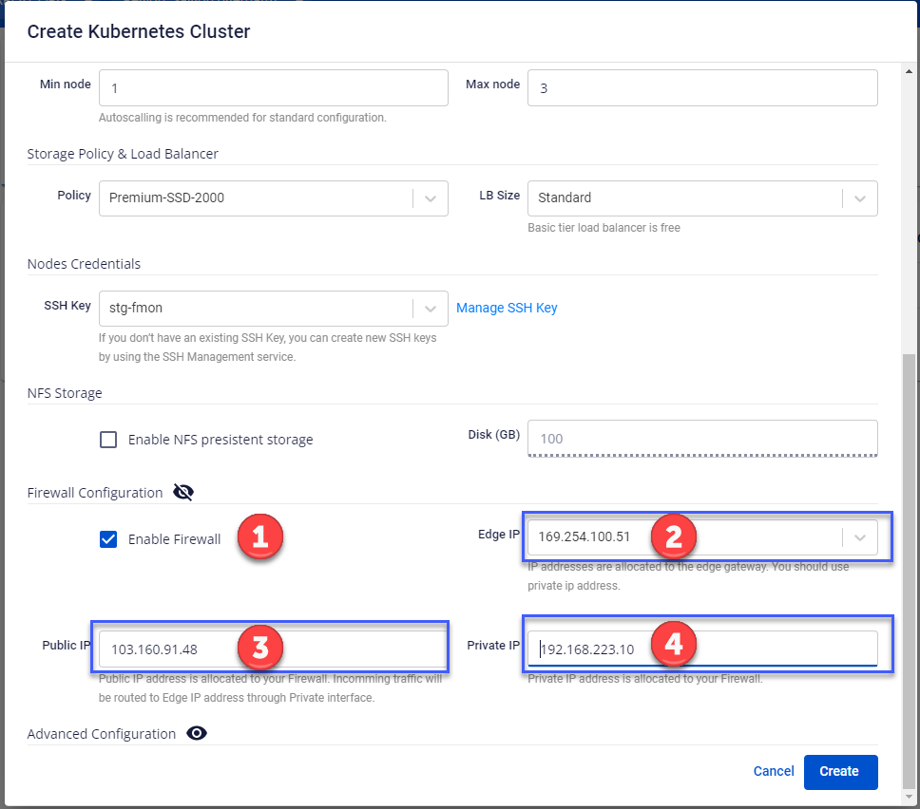Focus the Max node input field

[x=701, y=87]
